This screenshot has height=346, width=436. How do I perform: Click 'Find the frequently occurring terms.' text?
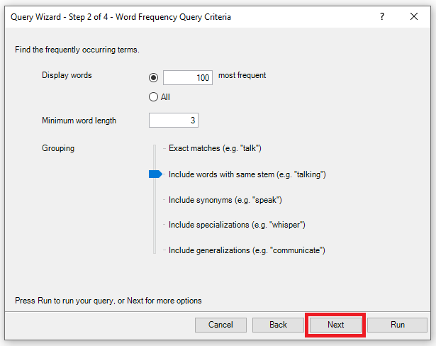tap(77, 50)
